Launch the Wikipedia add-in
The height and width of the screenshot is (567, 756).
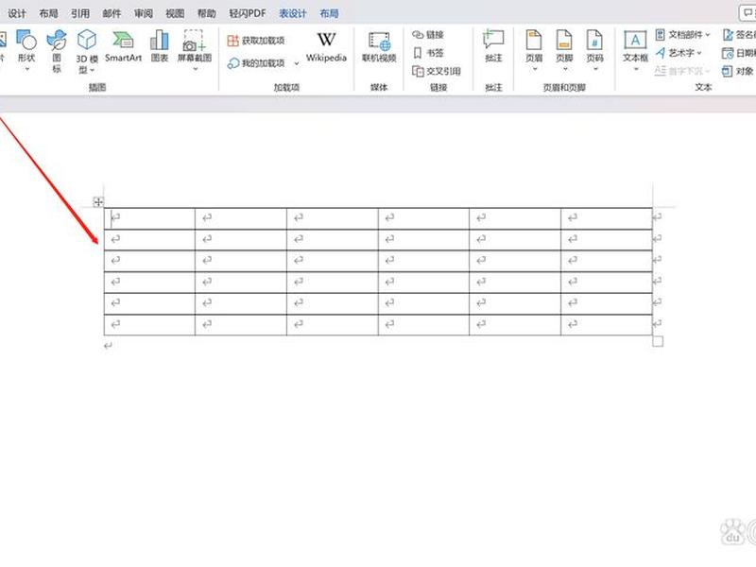pos(326,46)
